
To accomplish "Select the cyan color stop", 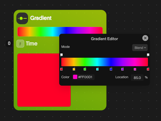I will click(97, 69).
